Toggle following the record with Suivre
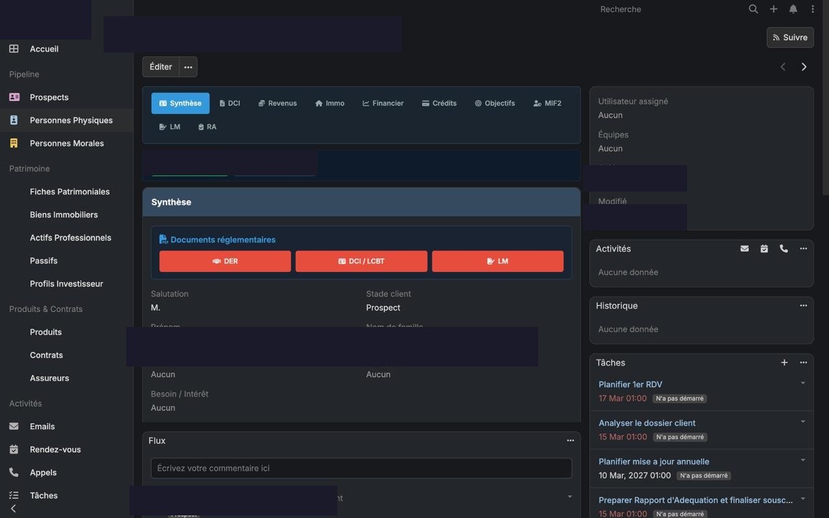829x518 pixels. (x=789, y=37)
